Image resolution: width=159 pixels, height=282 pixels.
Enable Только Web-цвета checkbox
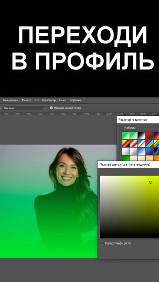coord(102,243)
